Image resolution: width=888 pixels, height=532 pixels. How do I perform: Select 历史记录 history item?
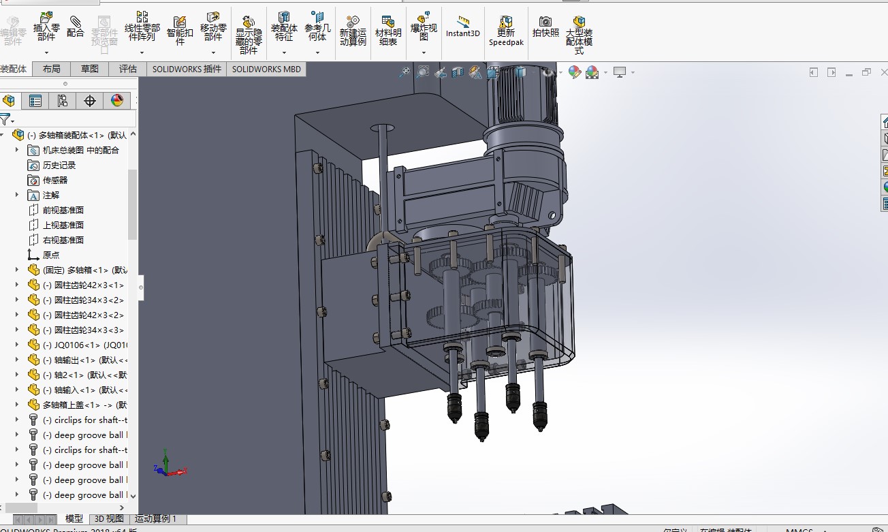point(52,165)
